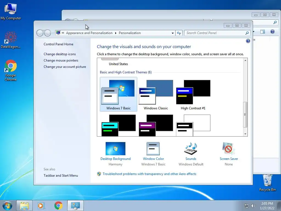Click the Sounds text link
The height and width of the screenshot is (211, 281).
click(x=191, y=159)
